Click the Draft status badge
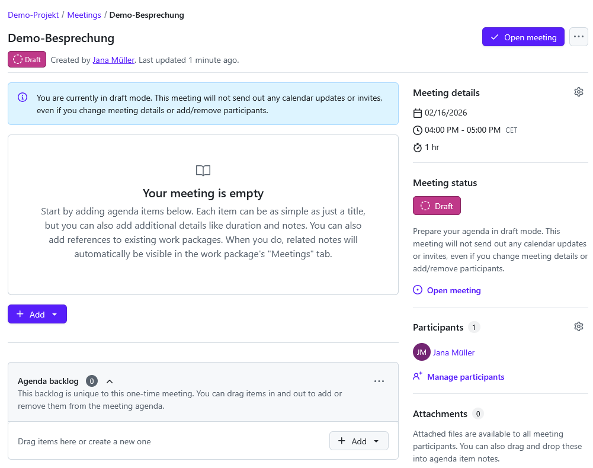This screenshot has height=468, width=593. pyautogui.click(x=26, y=59)
